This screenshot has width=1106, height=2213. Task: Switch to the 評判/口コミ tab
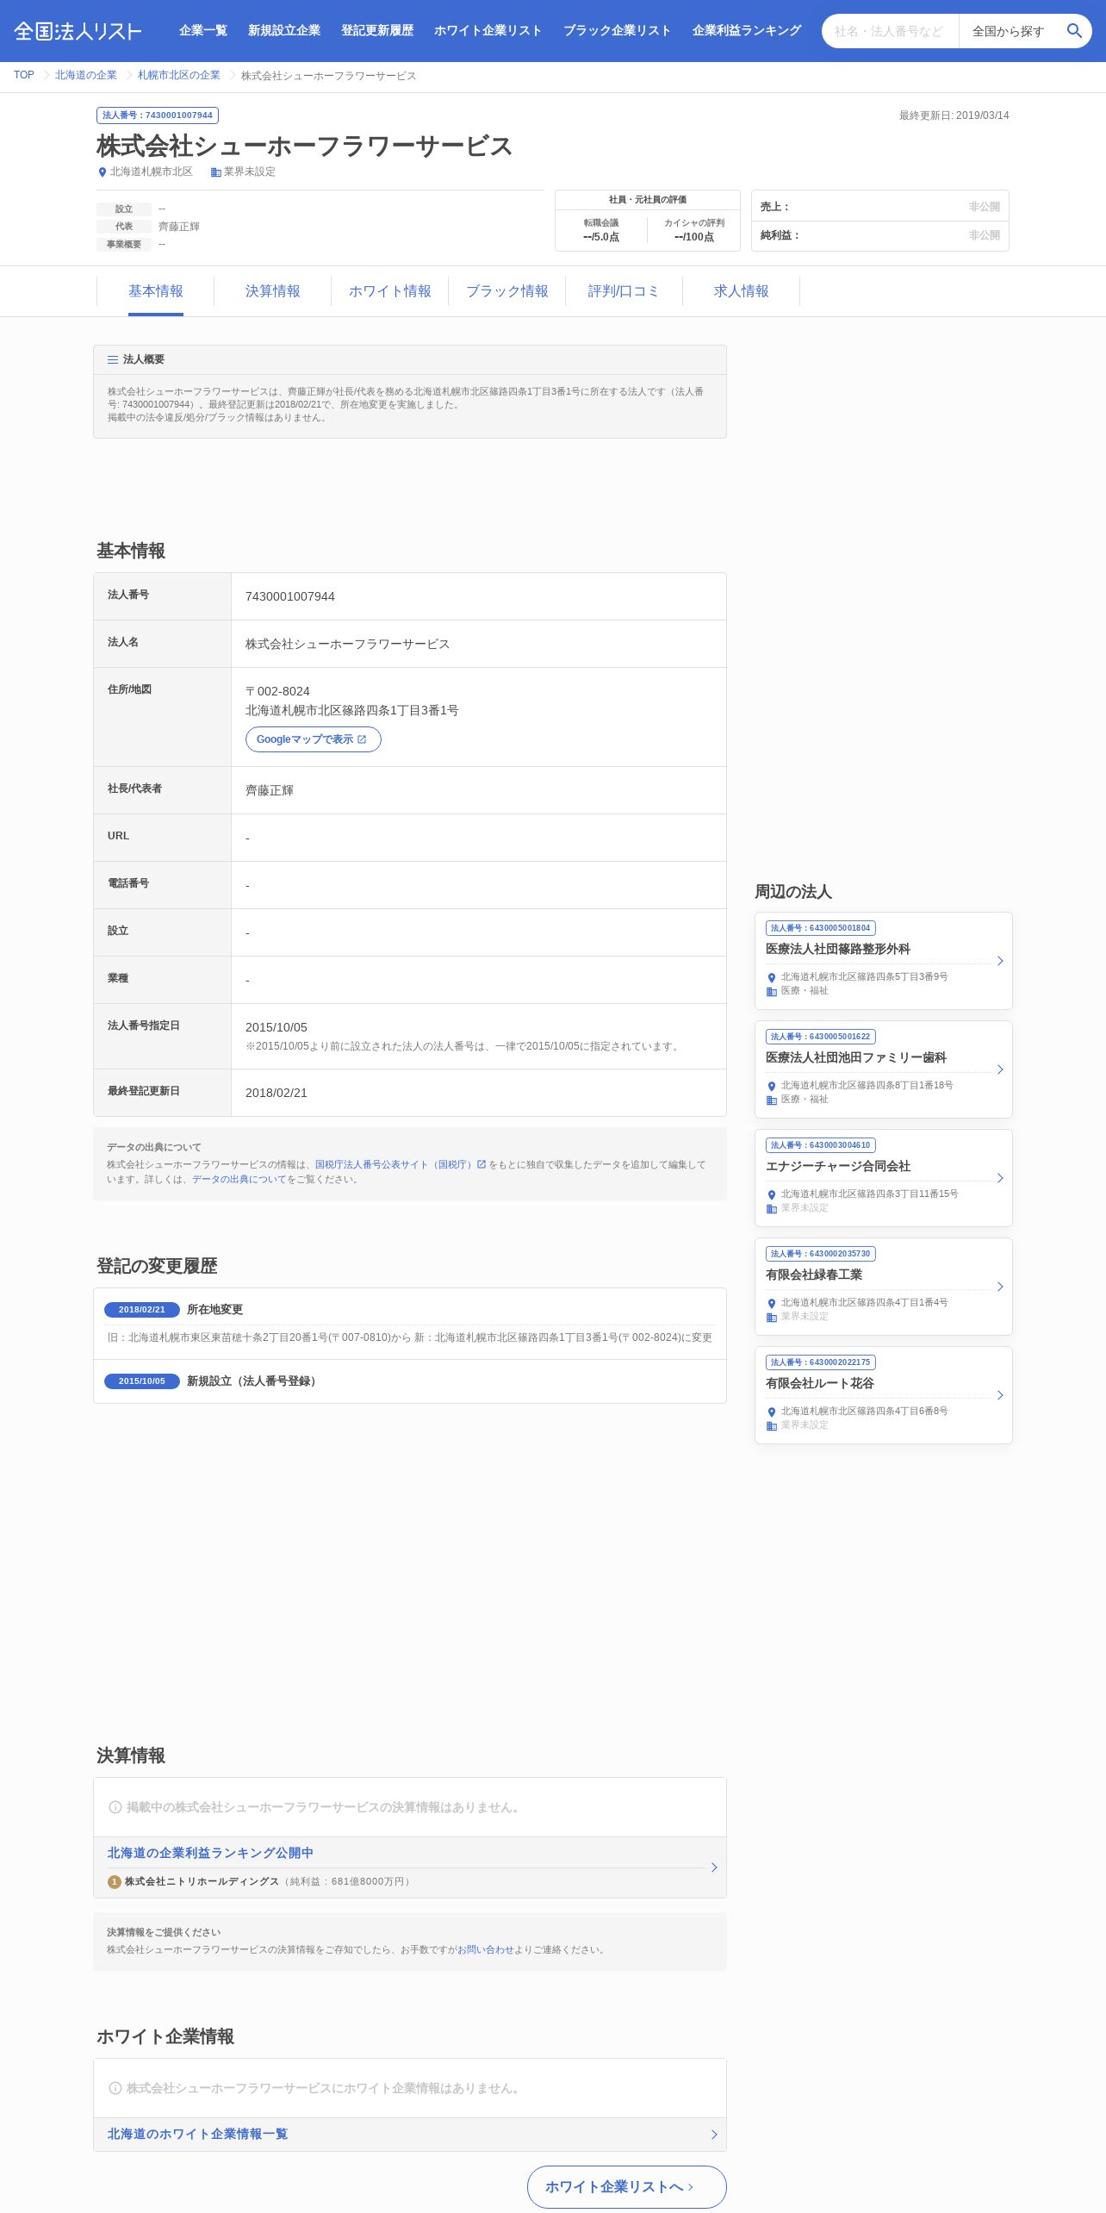point(624,291)
